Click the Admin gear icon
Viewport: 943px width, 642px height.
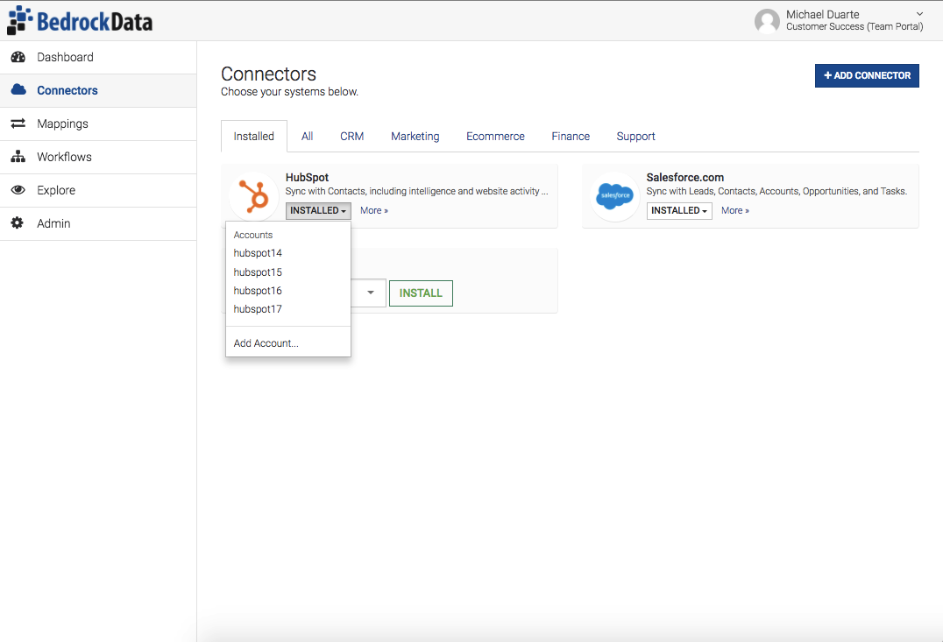(18, 223)
